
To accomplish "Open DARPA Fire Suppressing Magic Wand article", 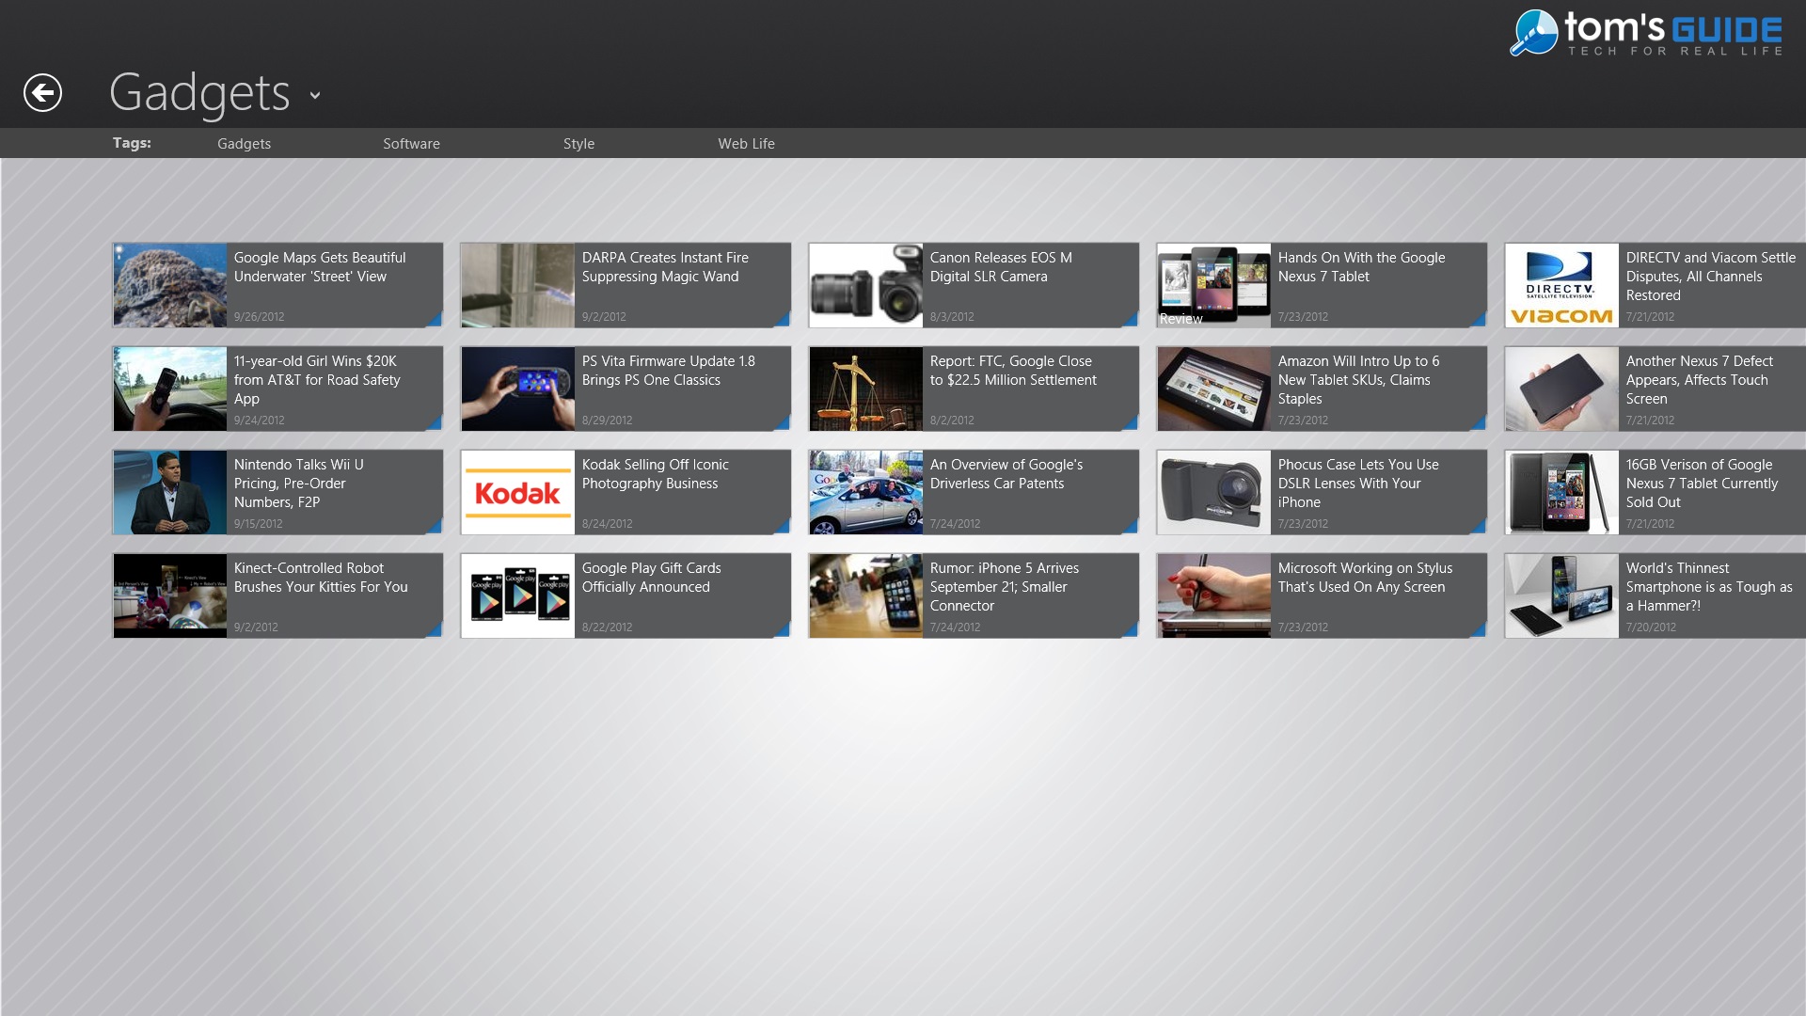I will 626,285.
